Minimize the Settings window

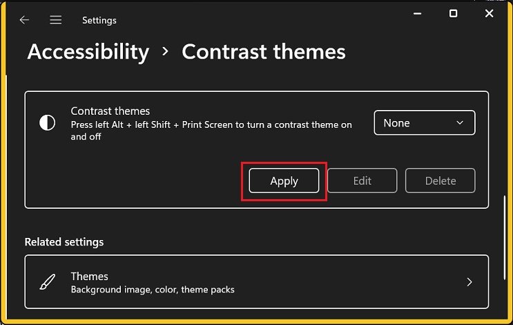[416, 13]
